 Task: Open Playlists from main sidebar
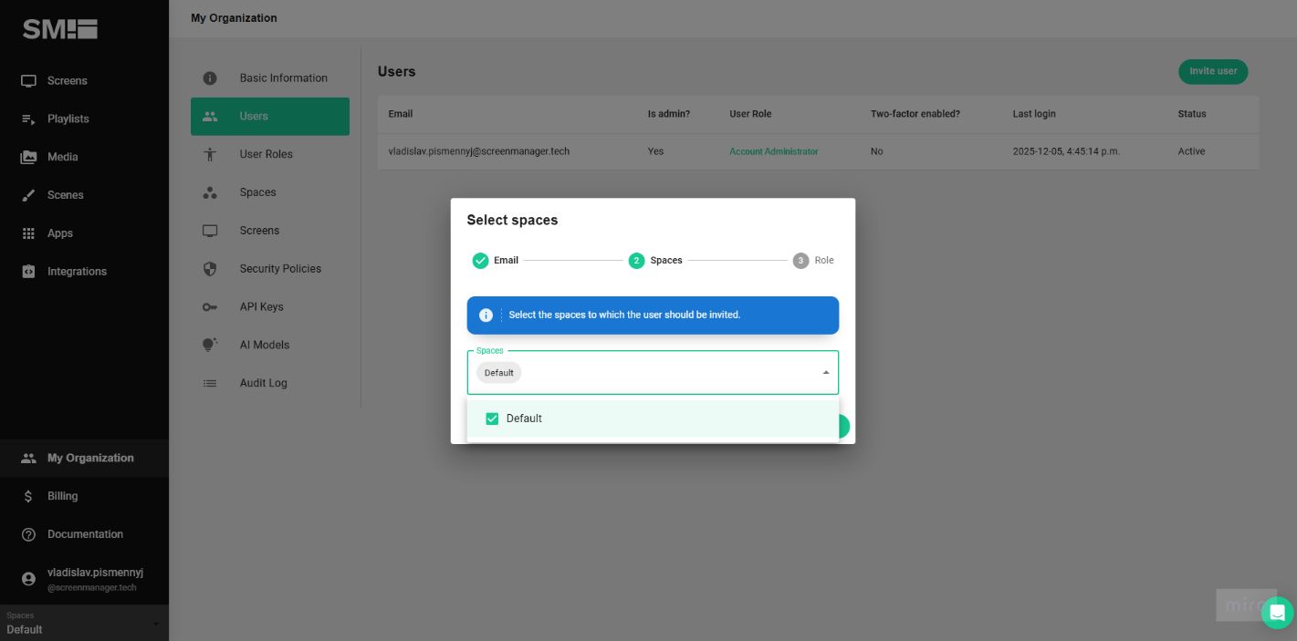click(84, 119)
